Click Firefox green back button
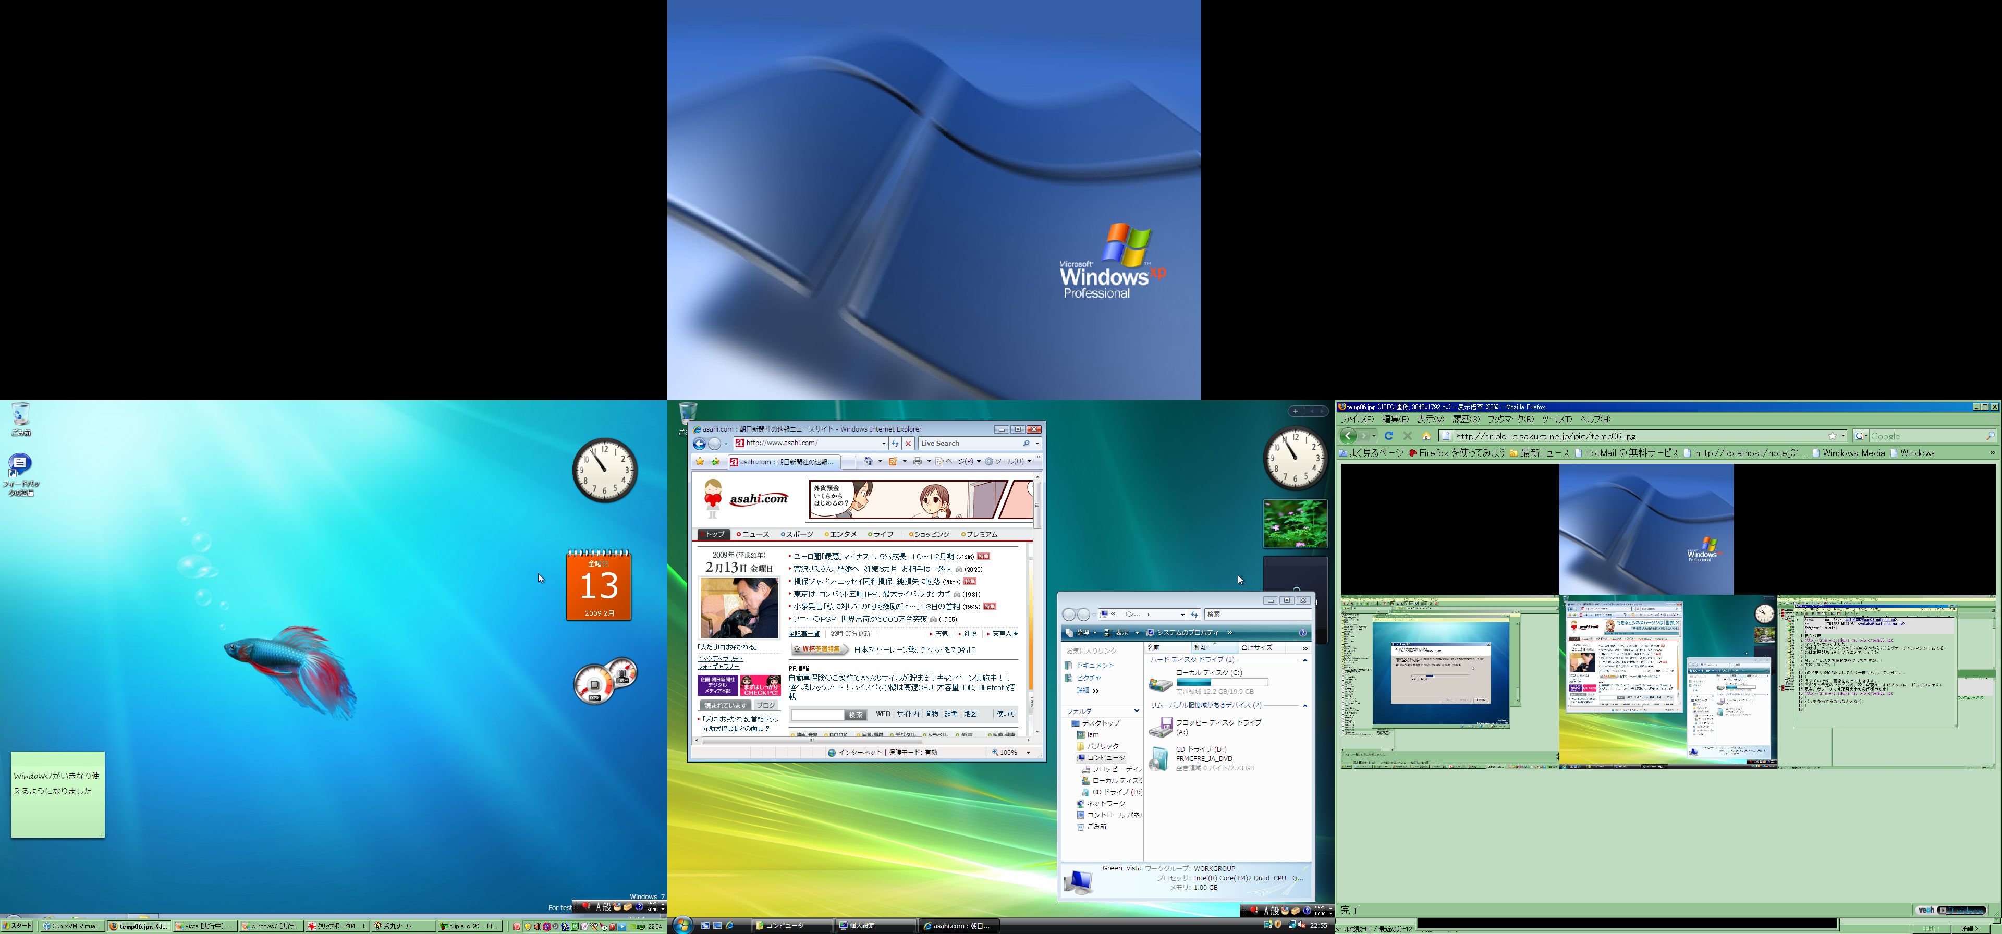2002x934 pixels. click(x=1348, y=436)
